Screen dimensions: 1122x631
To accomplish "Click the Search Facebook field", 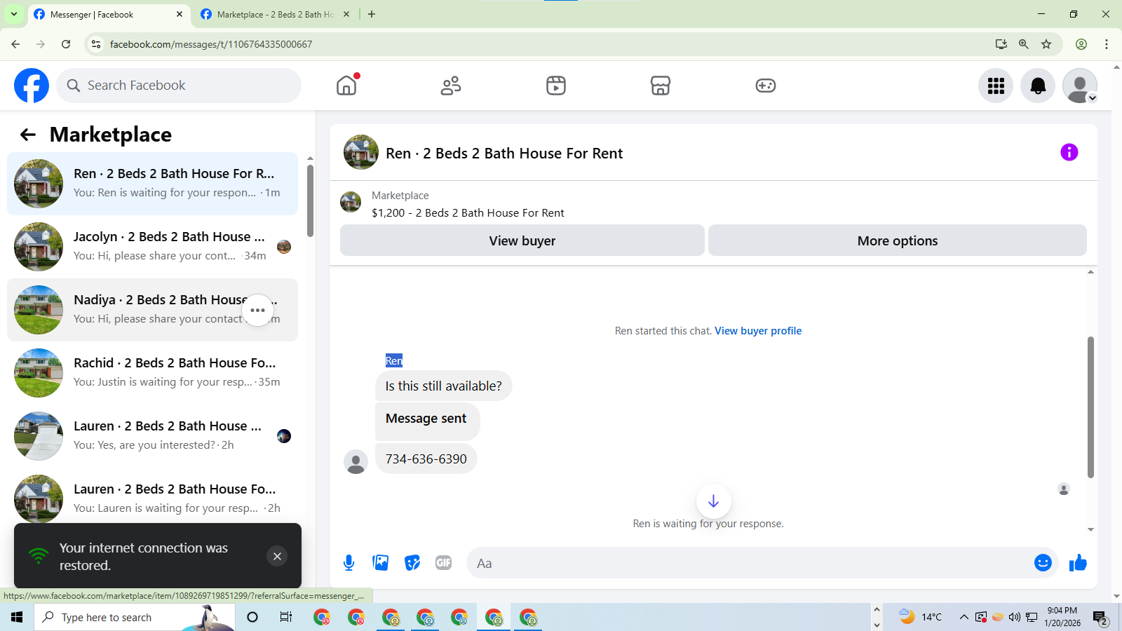I will pos(179,86).
